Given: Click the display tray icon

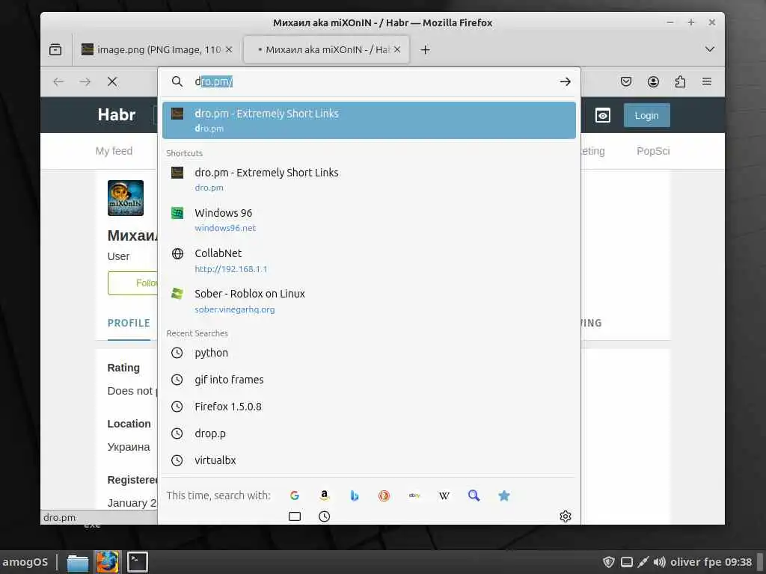Looking at the screenshot, I should (x=627, y=562).
